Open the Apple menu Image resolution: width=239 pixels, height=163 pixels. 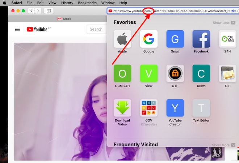point(5,3)
